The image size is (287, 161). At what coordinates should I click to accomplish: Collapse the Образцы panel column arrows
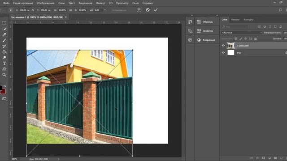(x=217, y=15)
